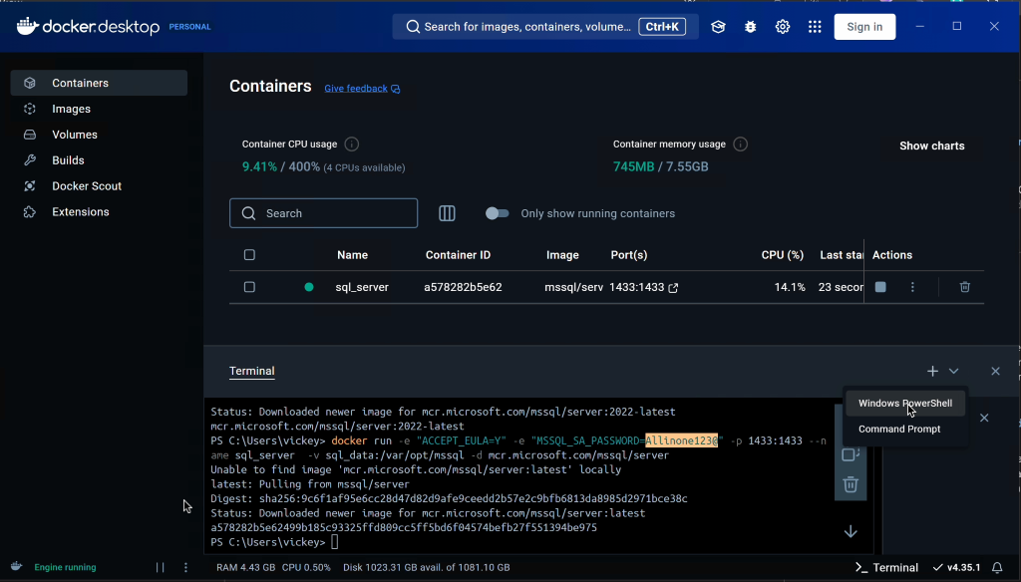Sort by the CPU (%) column header
The height and width of the screenshot is (582, 1021).
click(x=783, y=255)
